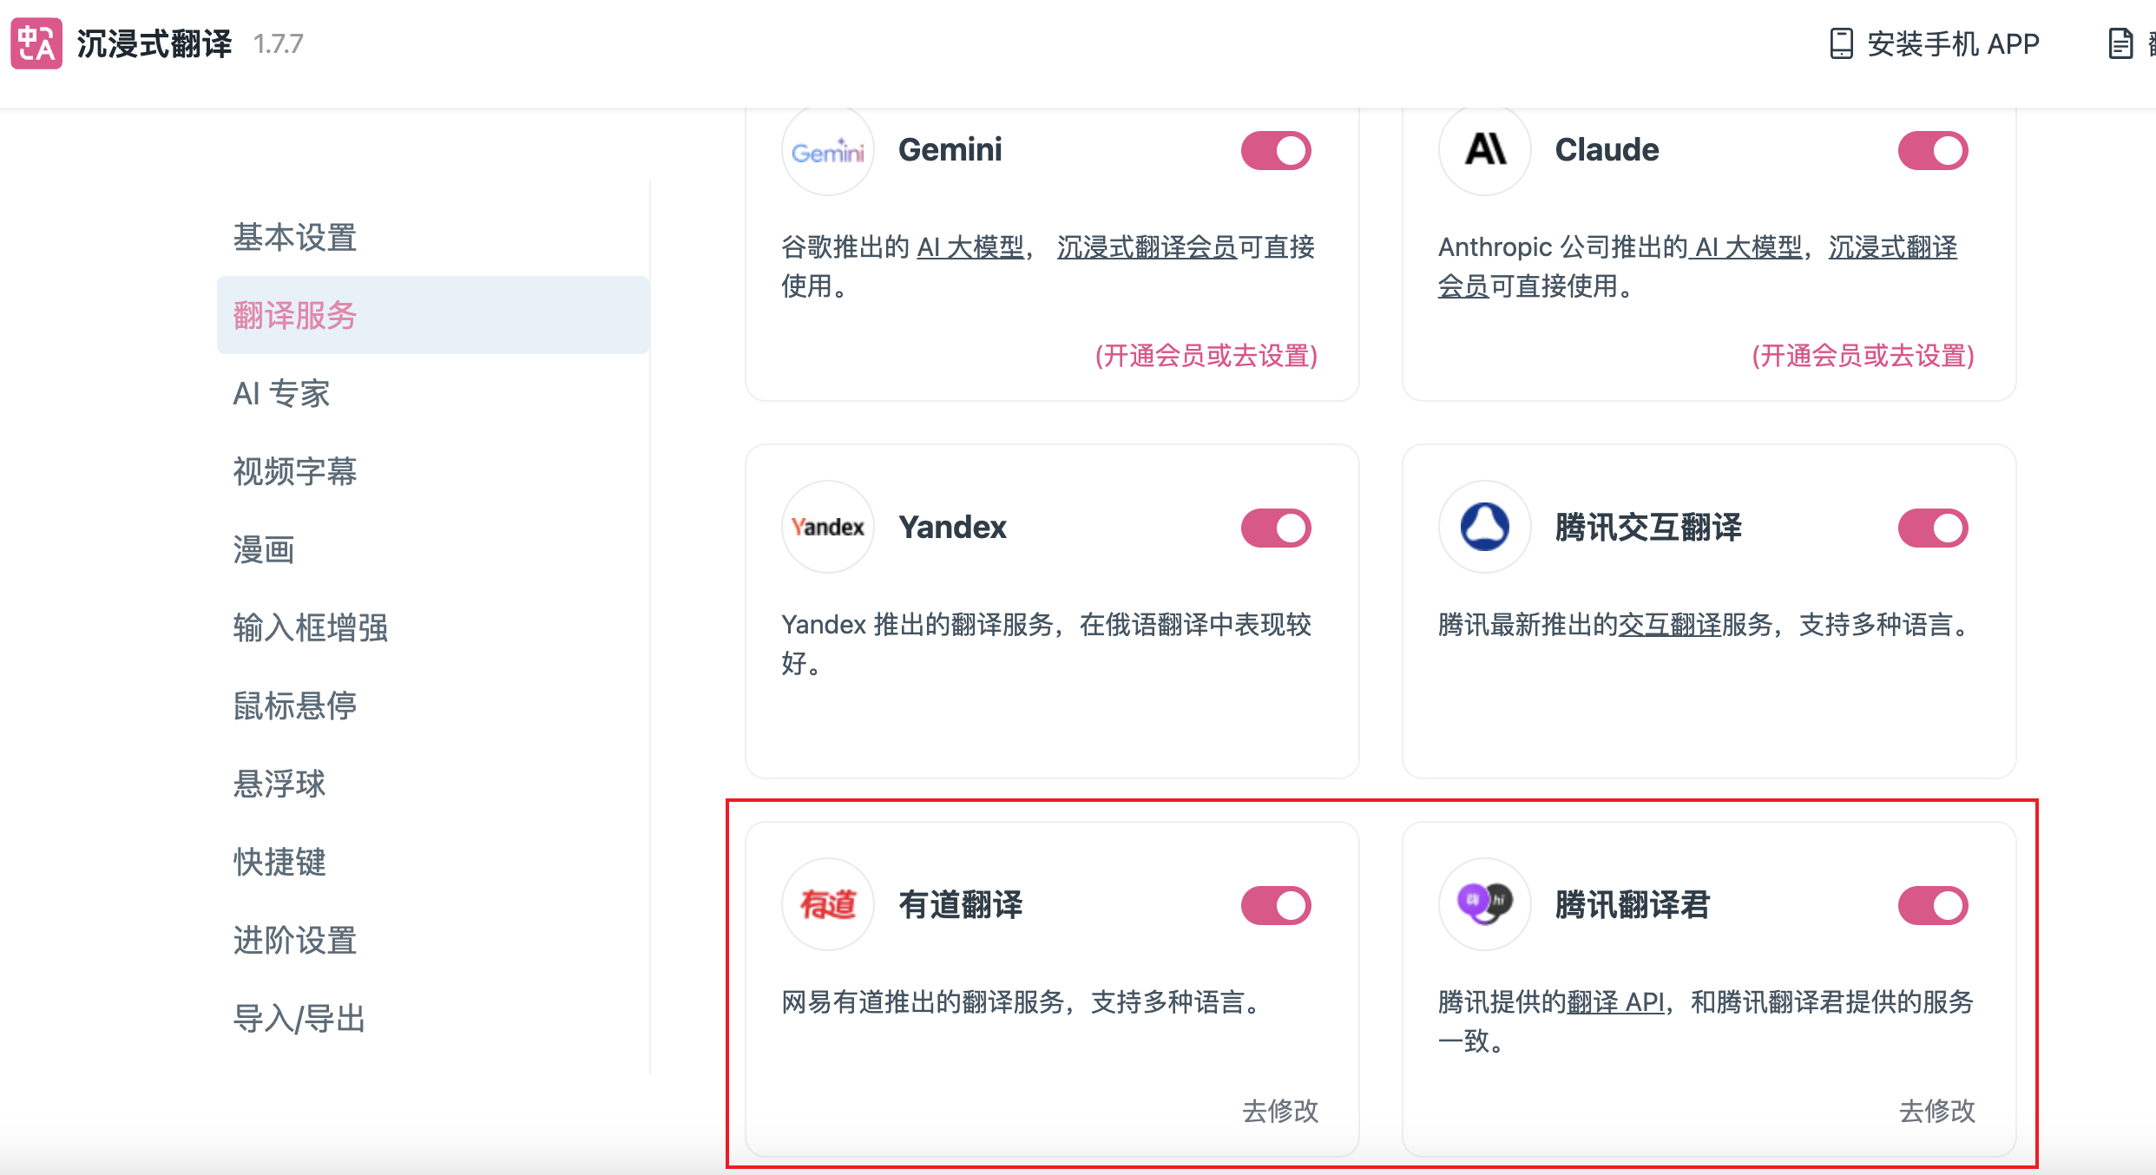Click the phone icon beside 安装手机 APP
2156x1175 pixels.
click(x=1840, y=43)
